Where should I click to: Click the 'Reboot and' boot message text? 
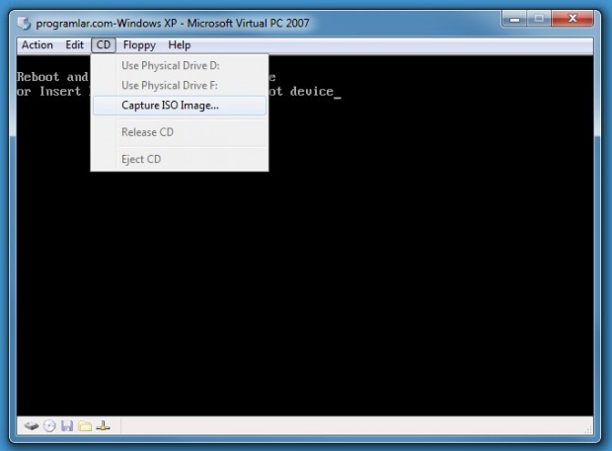pos(52,76)
